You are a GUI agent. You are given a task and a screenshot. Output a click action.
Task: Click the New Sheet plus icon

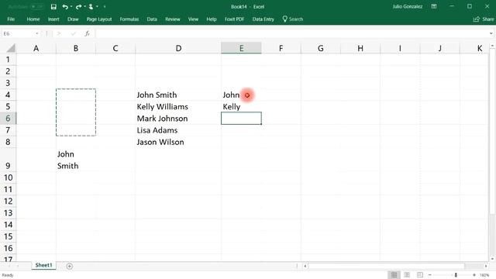70,267
